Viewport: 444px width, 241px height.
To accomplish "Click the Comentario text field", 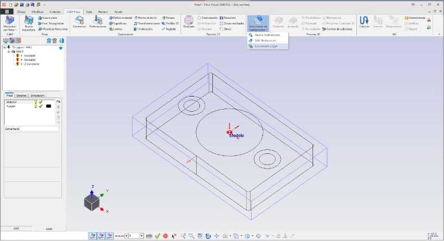I will tap(40, 128).
